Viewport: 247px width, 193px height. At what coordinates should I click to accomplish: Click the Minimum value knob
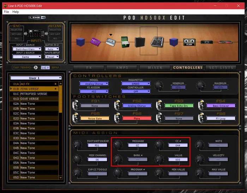(159, 85)
